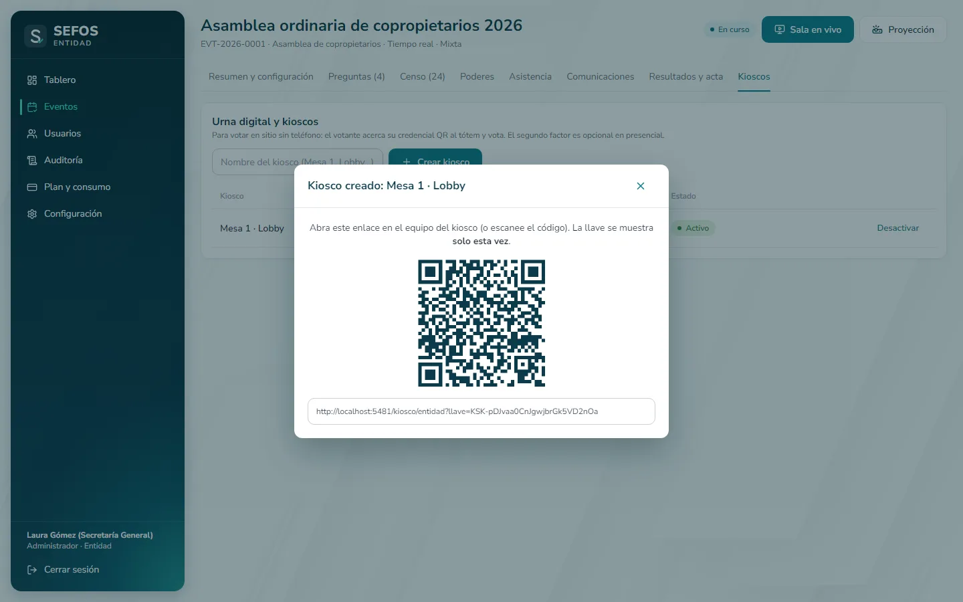Click the Usuarios people icon
The width and height of the screenshot is (963, 602).
[32, 134]
